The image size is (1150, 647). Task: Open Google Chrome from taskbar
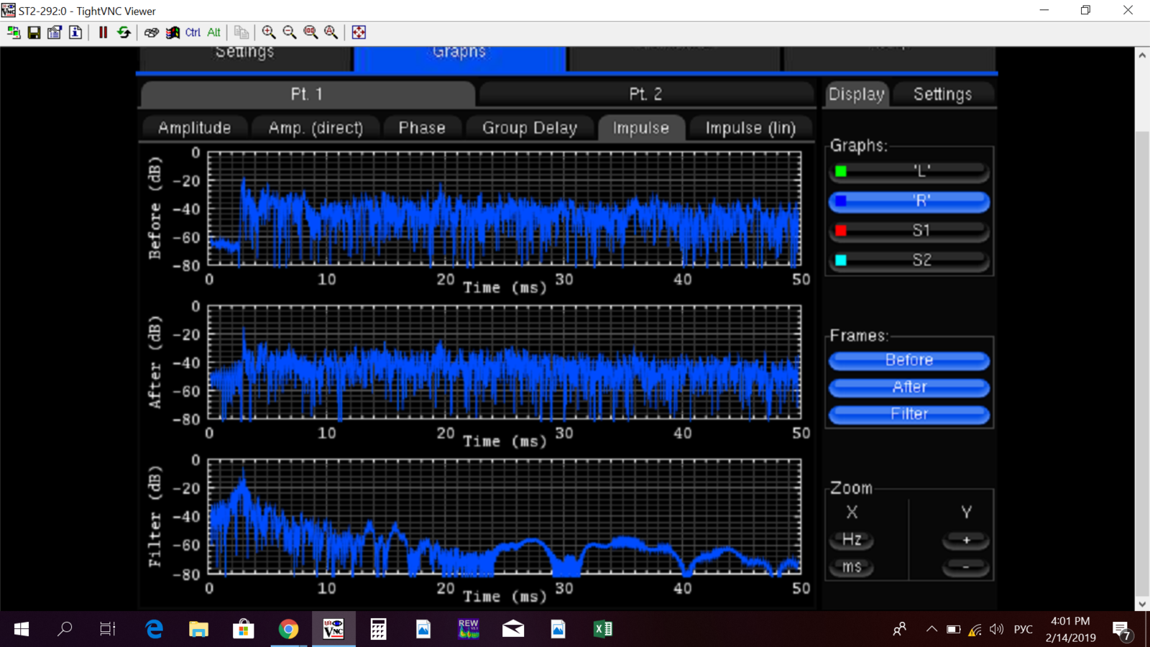[x=288, y=629]
